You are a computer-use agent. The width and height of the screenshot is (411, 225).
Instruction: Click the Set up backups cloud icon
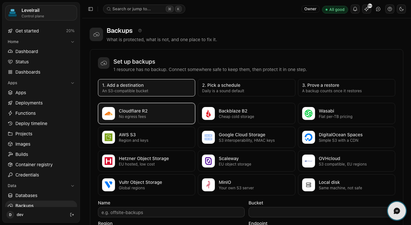[x=104, y=63]
